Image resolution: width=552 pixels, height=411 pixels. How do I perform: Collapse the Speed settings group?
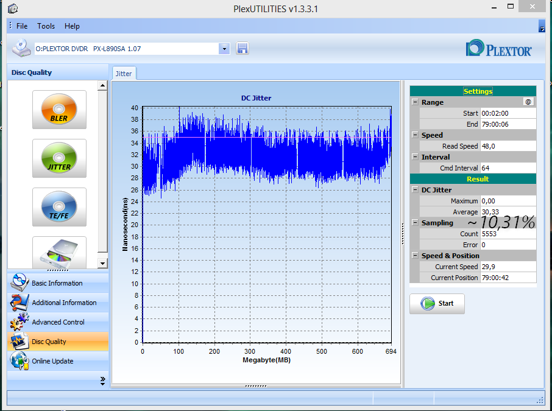coord(415,135)
